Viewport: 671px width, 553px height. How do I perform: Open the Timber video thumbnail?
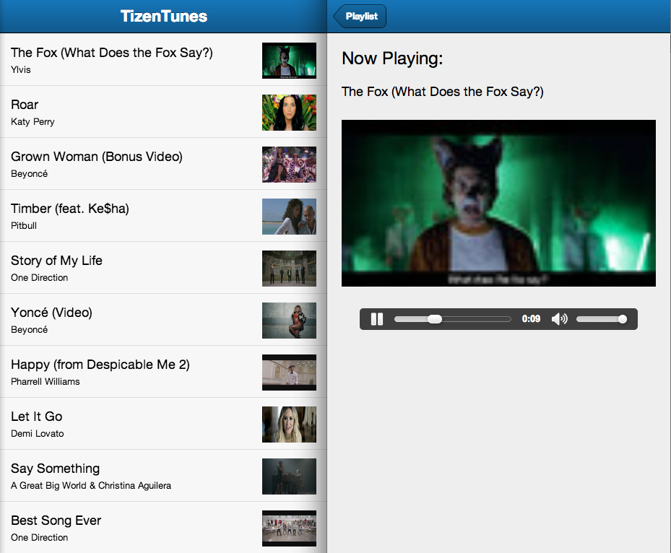click(290, 217)
